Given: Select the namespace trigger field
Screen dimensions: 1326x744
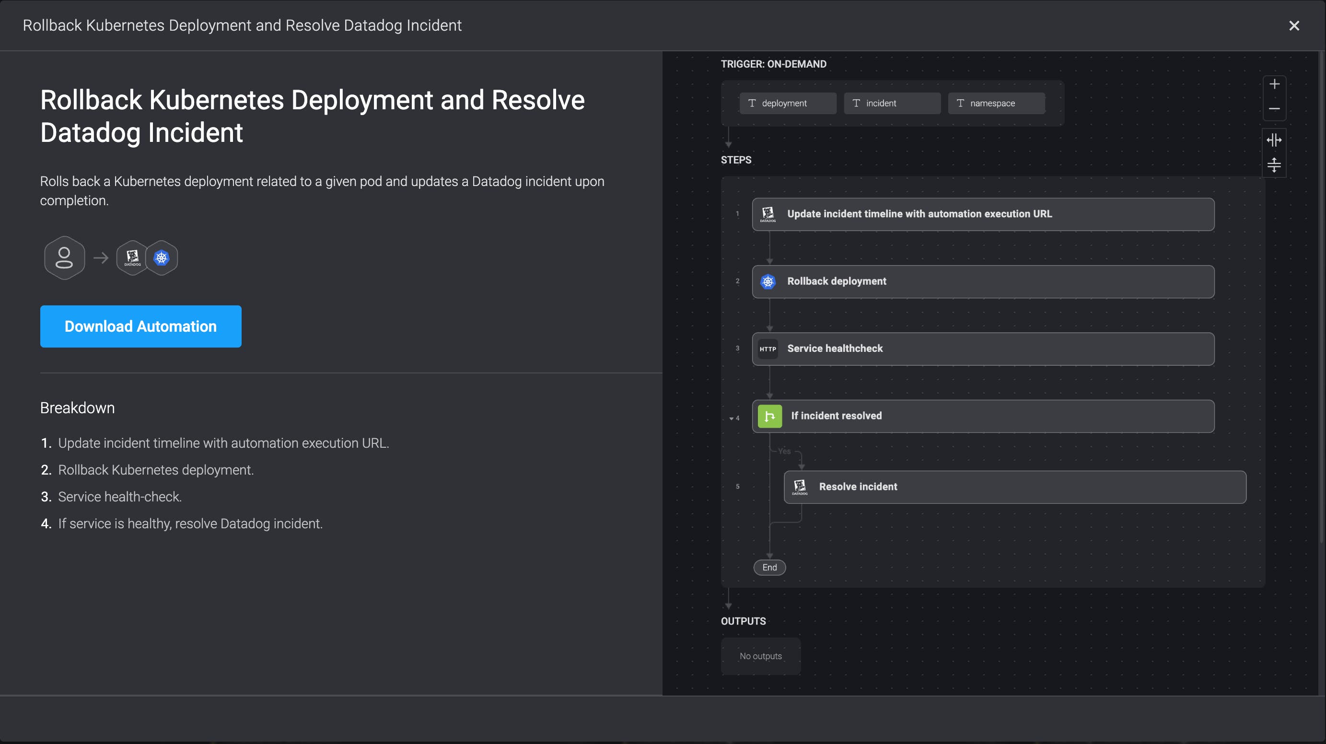Looking at the screenshot, I should [996, 103].
